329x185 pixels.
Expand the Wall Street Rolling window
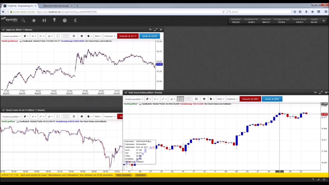coord(321,92)
